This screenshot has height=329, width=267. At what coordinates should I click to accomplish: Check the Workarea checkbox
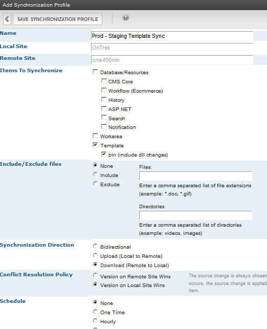(x=95, y=136)
